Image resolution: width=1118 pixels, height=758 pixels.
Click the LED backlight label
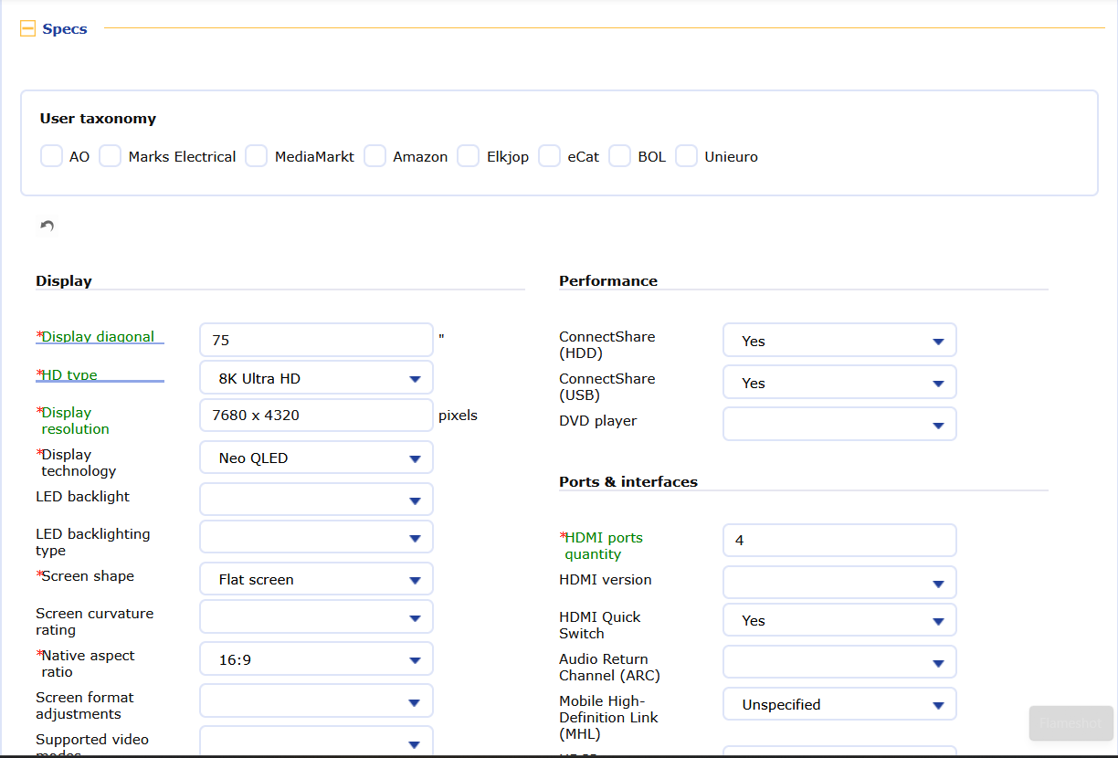[82, 497]
